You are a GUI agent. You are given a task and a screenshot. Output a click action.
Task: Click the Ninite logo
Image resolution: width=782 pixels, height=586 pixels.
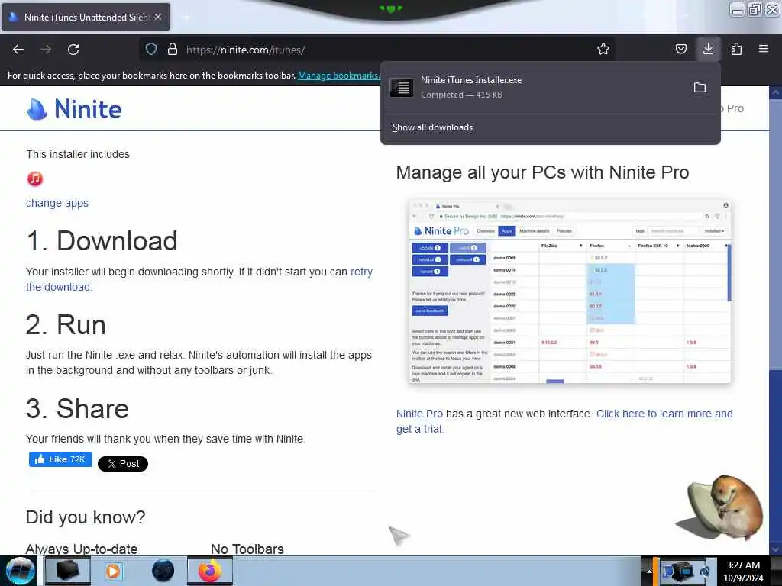click(x=74, y=108)
